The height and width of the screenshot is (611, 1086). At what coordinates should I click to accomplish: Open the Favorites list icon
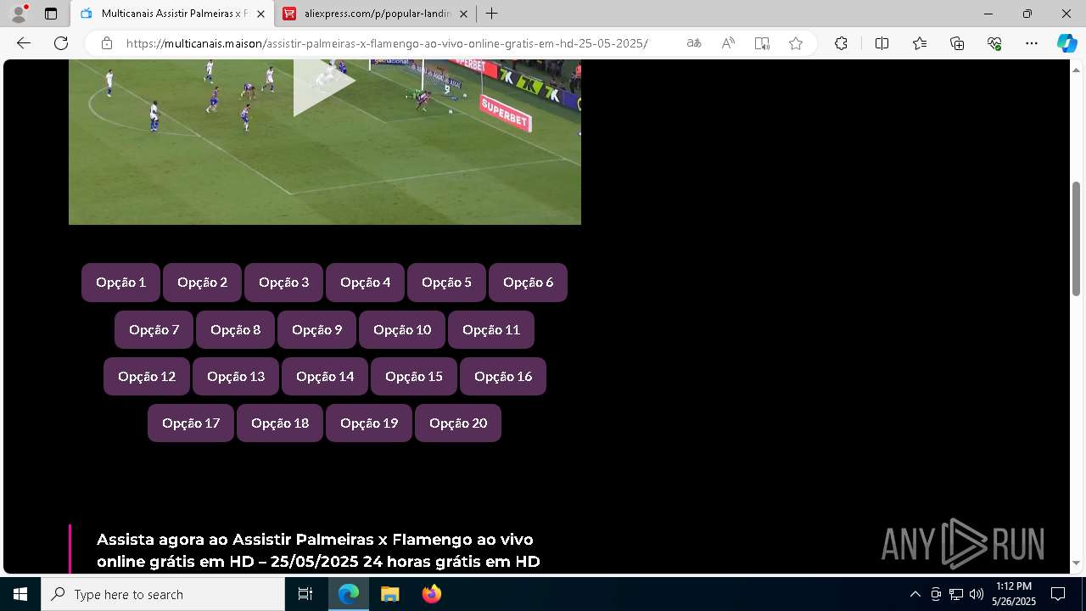pyautogui.click(x=920, y=43)
